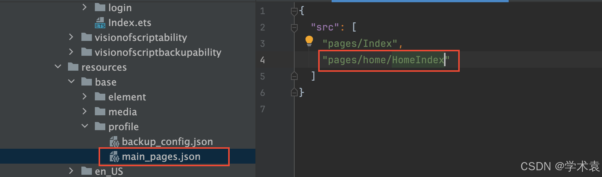This screenshot has height=177, width=602.
Task: Select visionofscriptability in the tree
Action: (141, 37)
